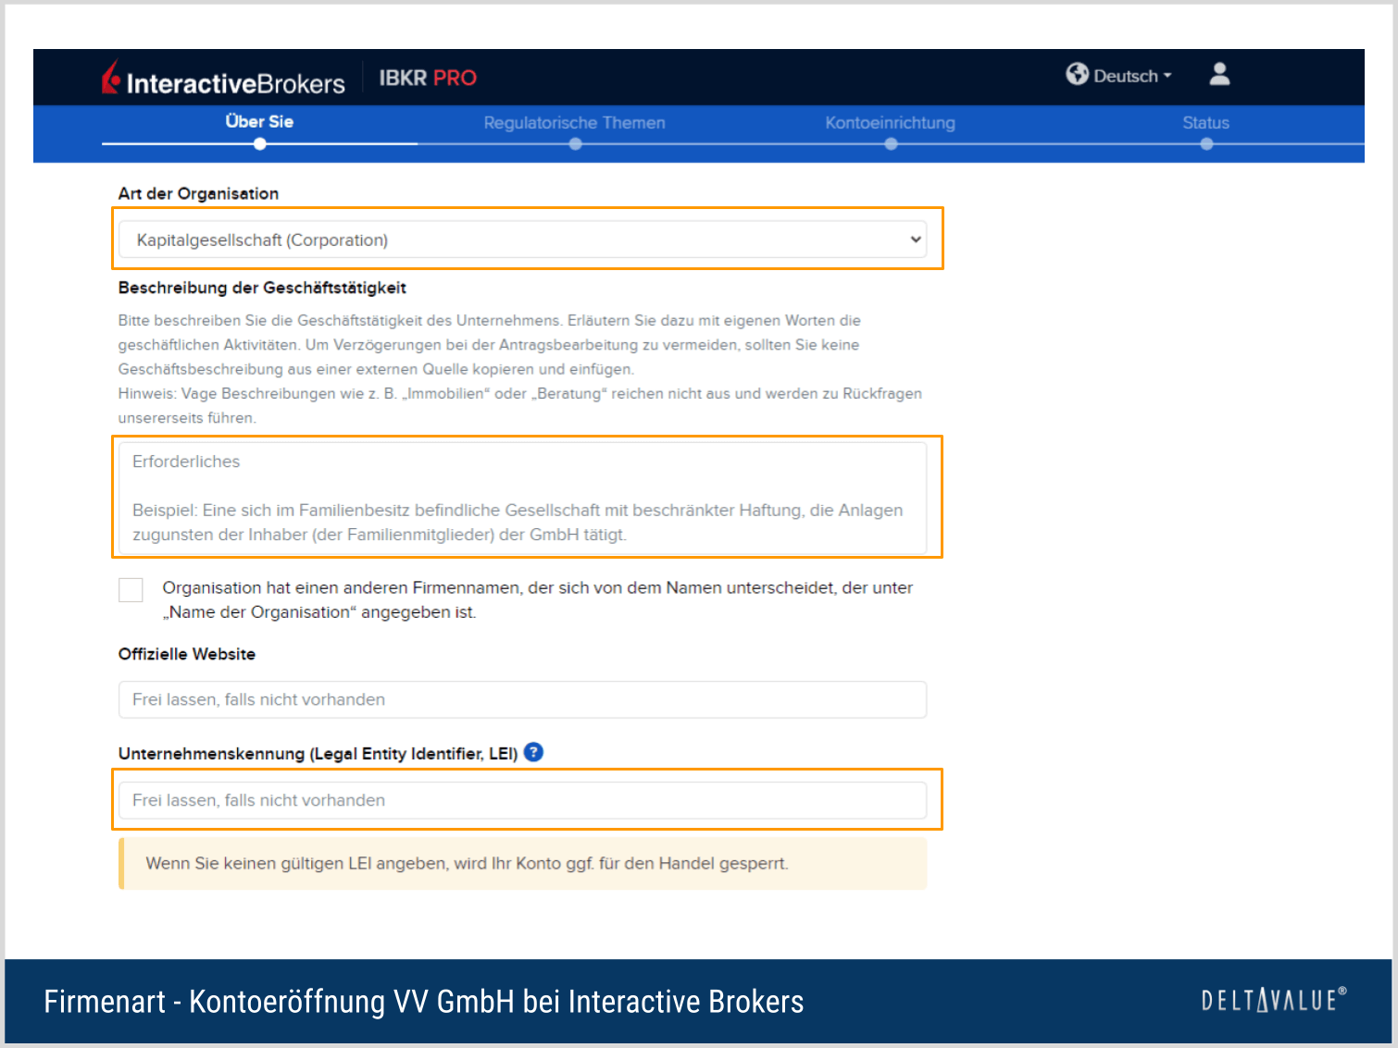This screenshot has height=1048, width=1398.
Task: Open the Deutsch language dropdown
Action: [1132, 76]
